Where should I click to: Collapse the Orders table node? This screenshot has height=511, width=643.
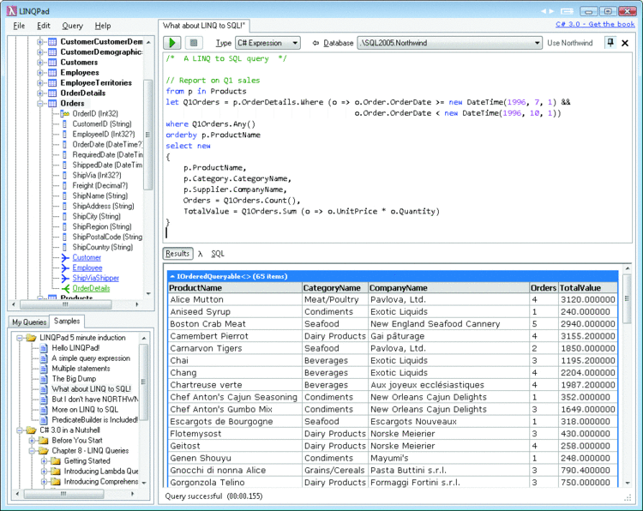coord(39,104)
